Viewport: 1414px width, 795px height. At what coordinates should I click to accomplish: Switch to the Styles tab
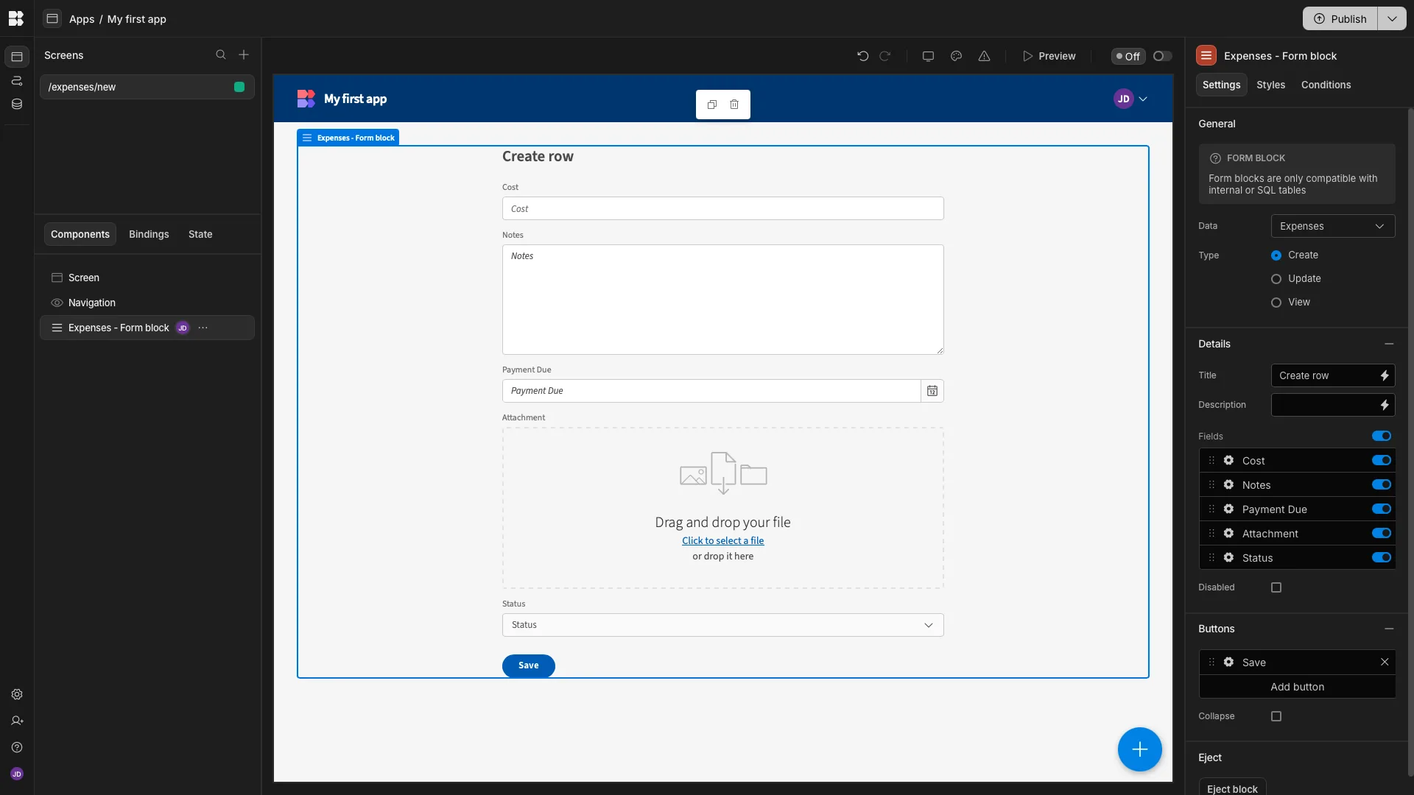pos(1270,85)
